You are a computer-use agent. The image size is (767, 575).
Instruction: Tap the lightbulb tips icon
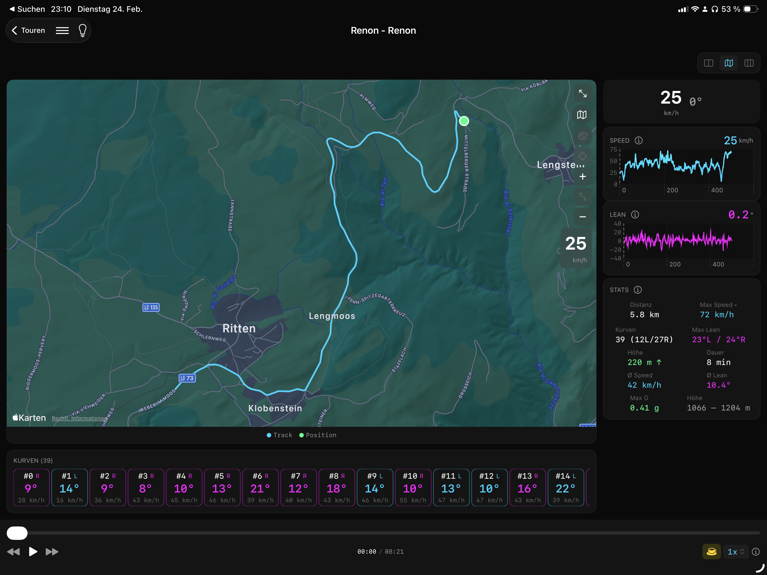coord(83,31)
